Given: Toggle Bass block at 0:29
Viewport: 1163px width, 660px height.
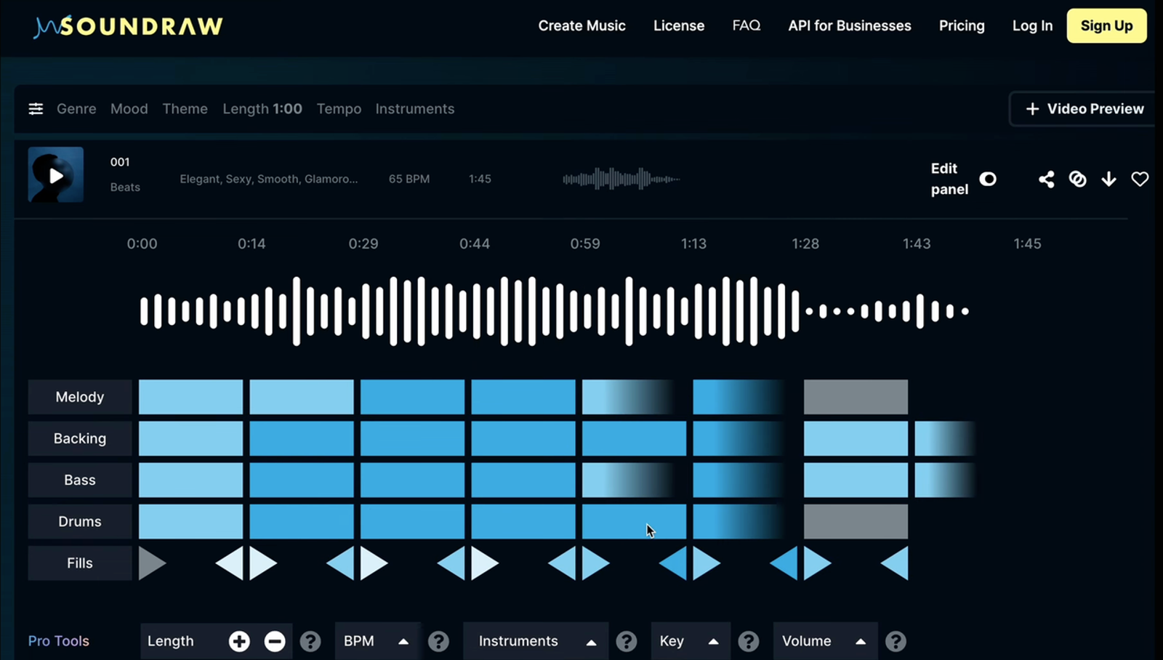Looking at the screenshot, I should pyautogui.click(x=412, y=480).
